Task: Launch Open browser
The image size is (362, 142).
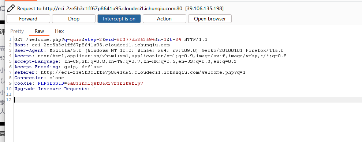Action: [x=210, y=19]
